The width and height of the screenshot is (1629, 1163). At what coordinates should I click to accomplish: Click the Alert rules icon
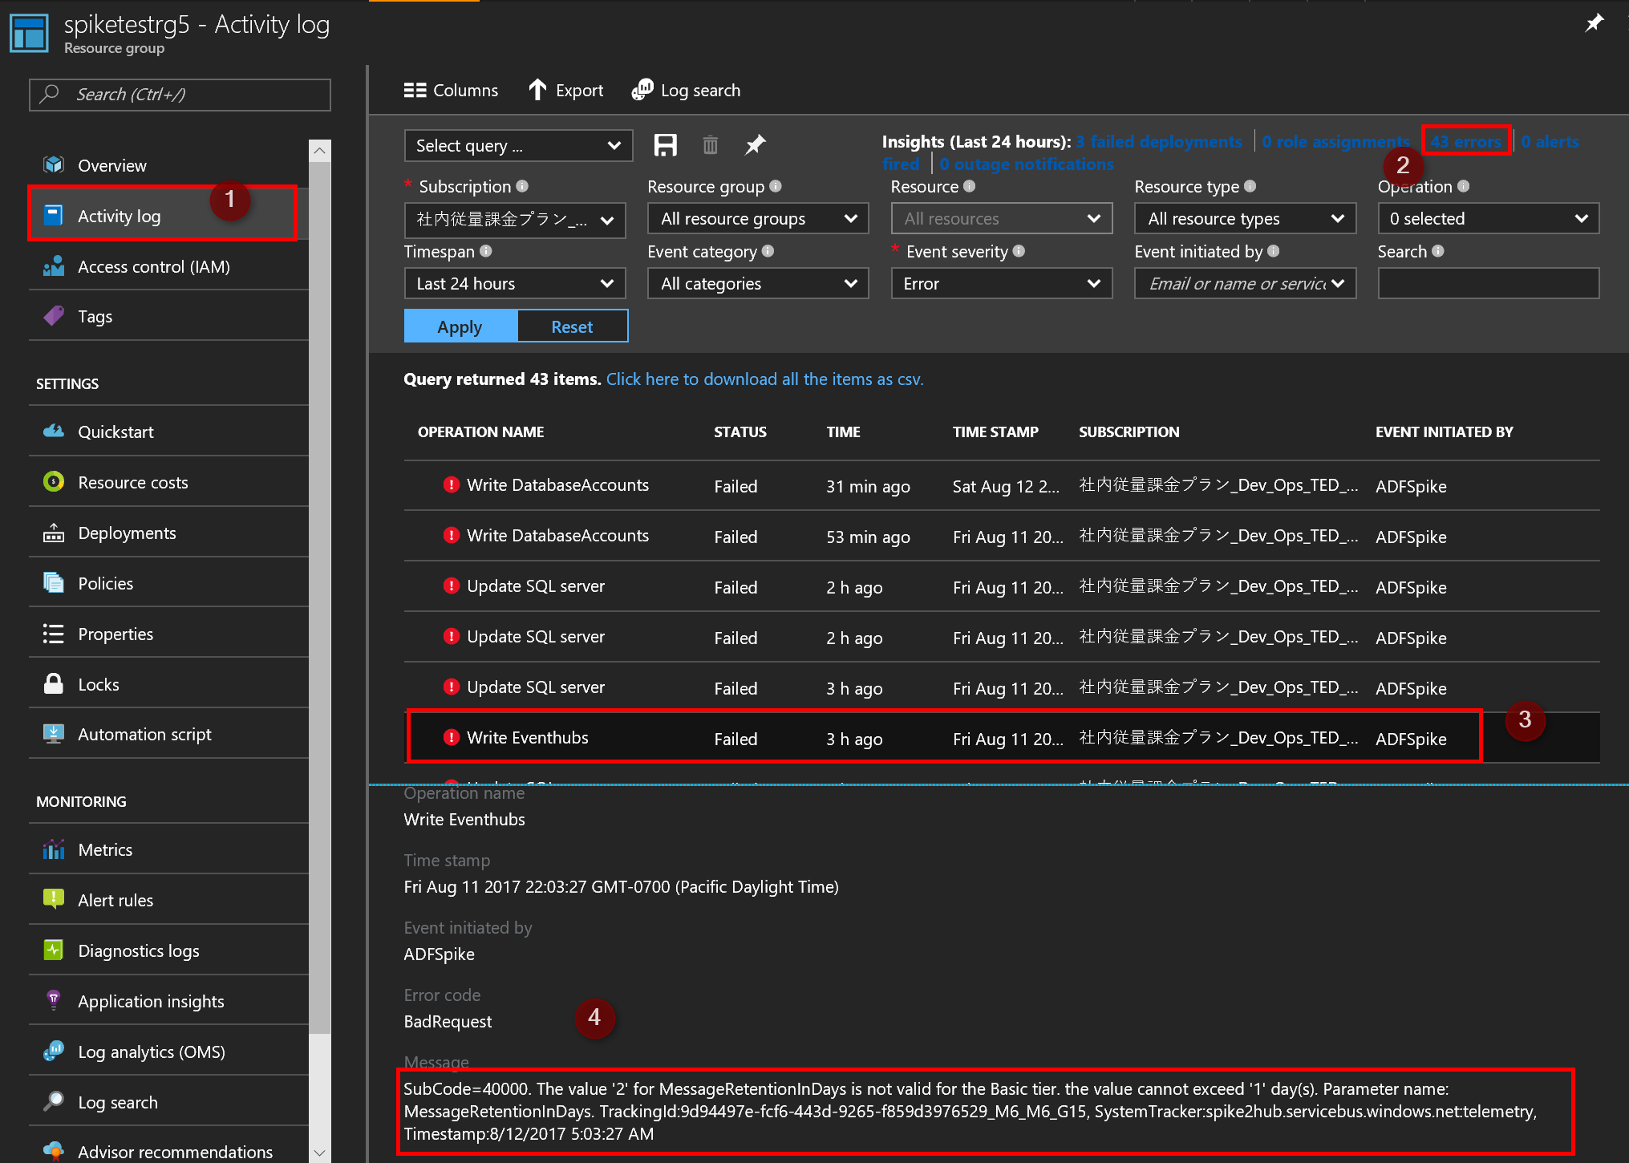coord(54,900)
